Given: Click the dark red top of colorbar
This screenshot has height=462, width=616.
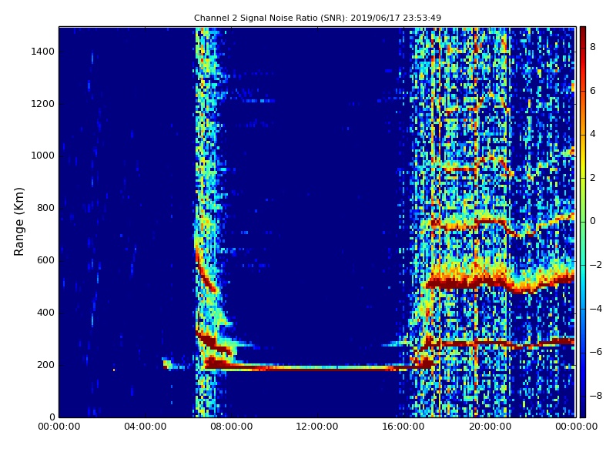Looking at the screenshot, I should (x=583, y=32).
